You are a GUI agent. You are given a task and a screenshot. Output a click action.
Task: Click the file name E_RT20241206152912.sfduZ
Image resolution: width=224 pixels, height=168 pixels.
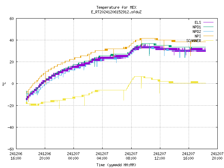116,12
